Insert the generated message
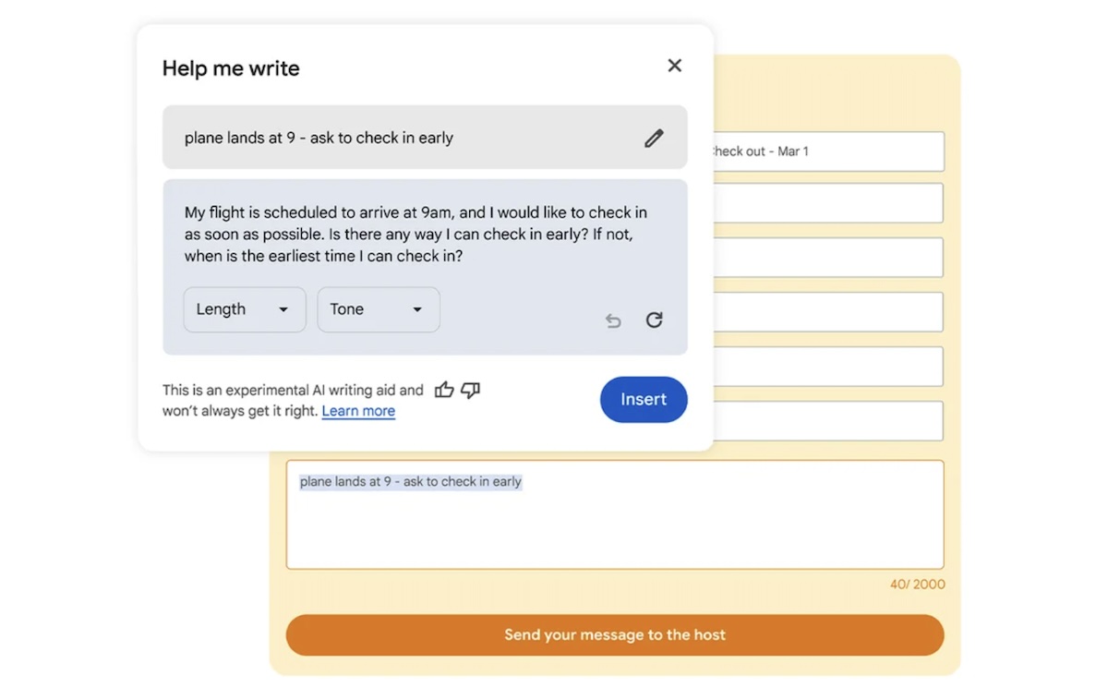 pos(644,399)
